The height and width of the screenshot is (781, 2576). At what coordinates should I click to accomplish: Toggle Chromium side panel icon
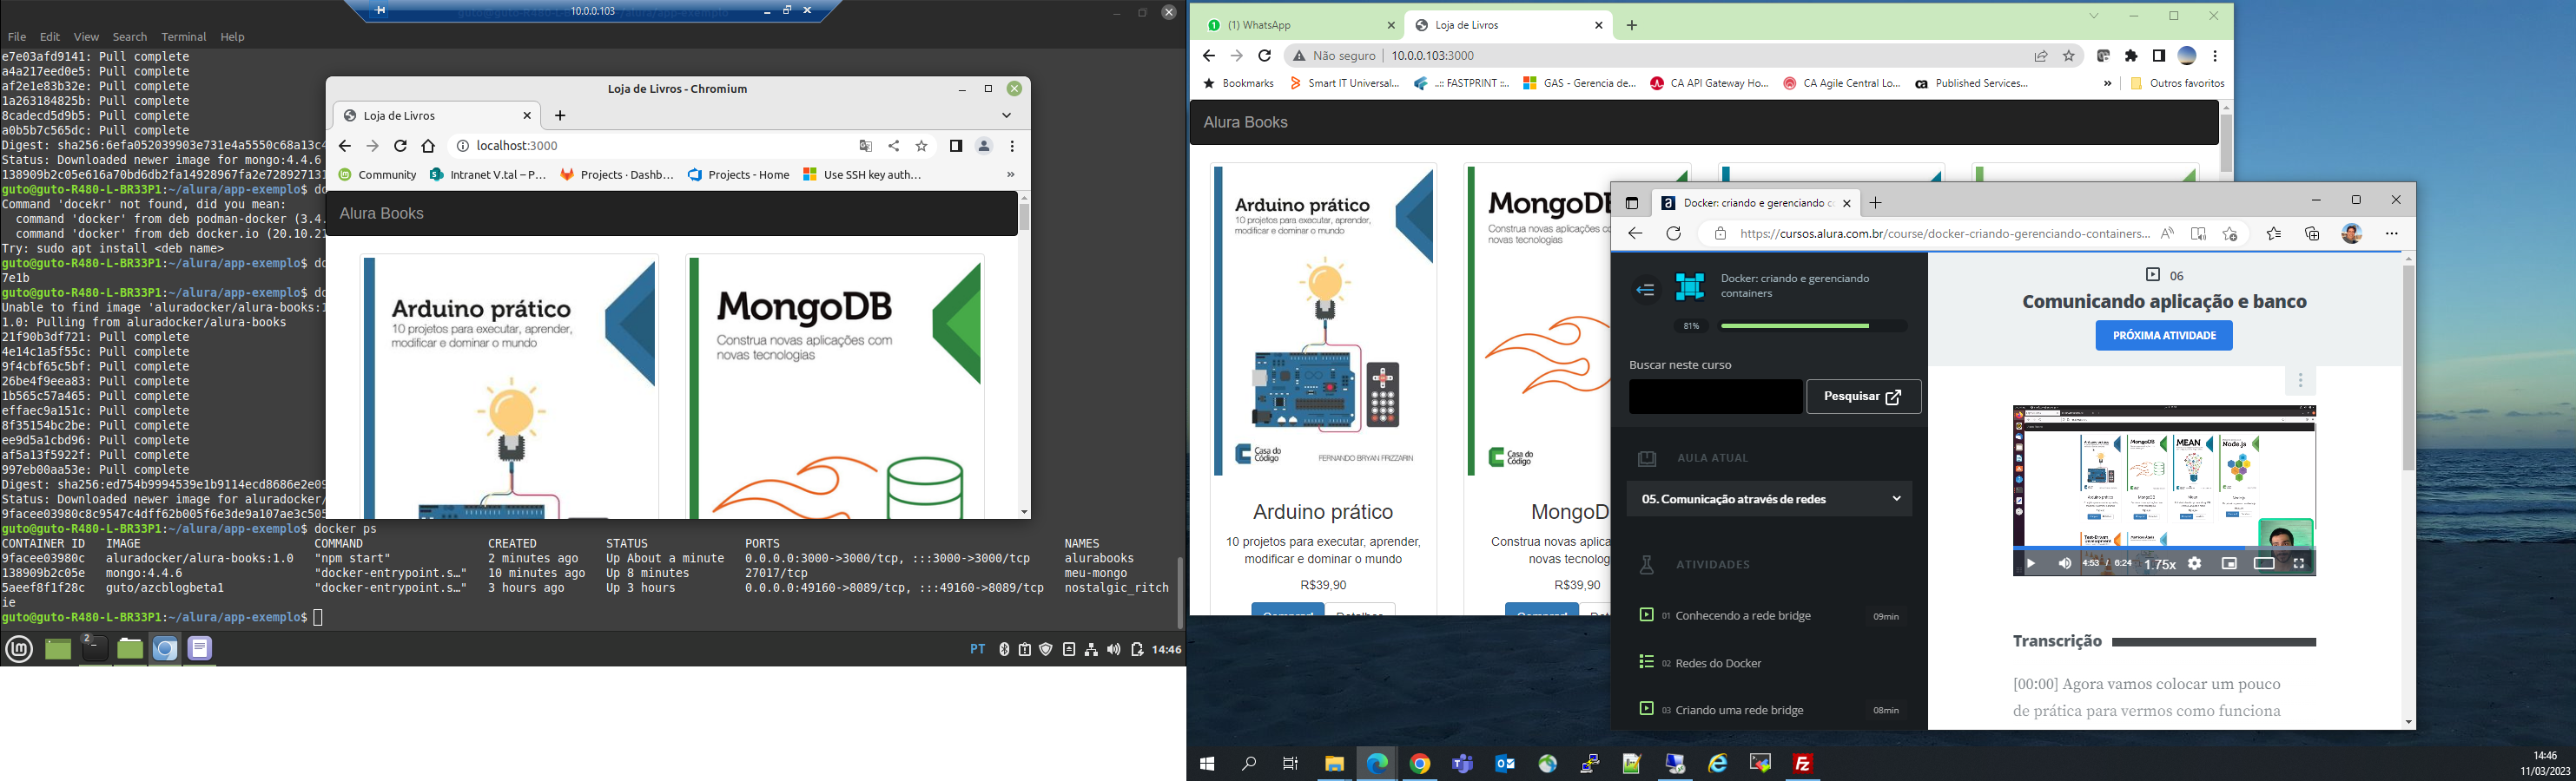click(956, 146)
